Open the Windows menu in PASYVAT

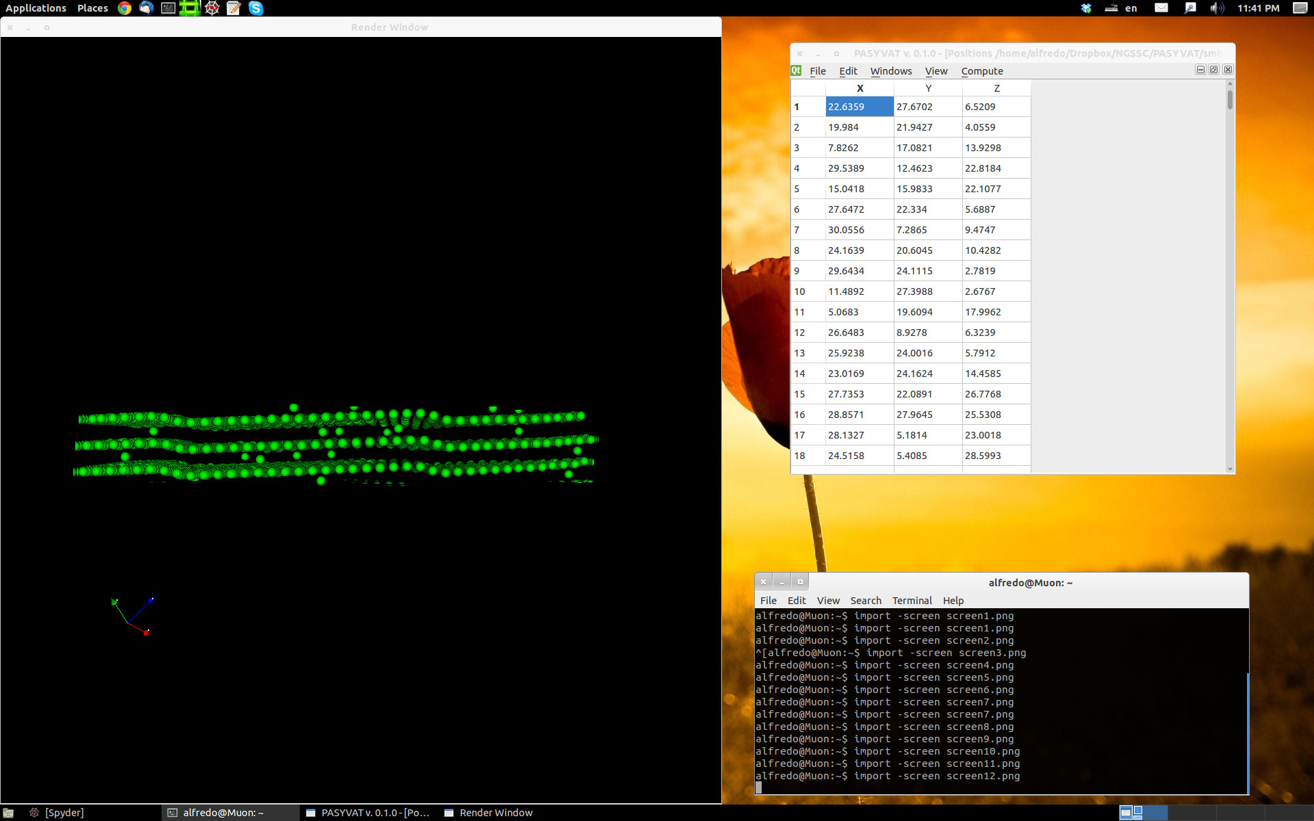[x=890, y=71]
